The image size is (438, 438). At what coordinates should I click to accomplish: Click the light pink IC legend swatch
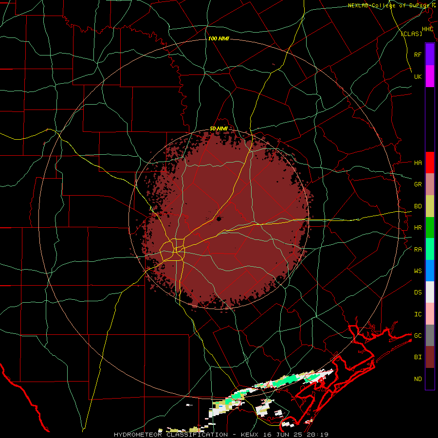(x=430, y=314)
